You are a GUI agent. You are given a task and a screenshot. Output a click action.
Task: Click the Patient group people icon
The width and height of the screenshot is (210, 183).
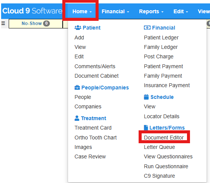78,28
